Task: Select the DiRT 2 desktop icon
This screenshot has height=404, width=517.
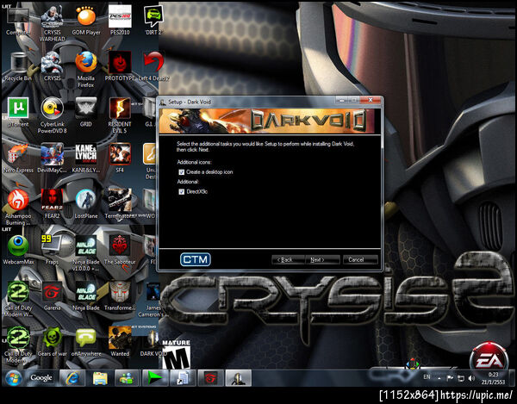Action: (153, 21)
